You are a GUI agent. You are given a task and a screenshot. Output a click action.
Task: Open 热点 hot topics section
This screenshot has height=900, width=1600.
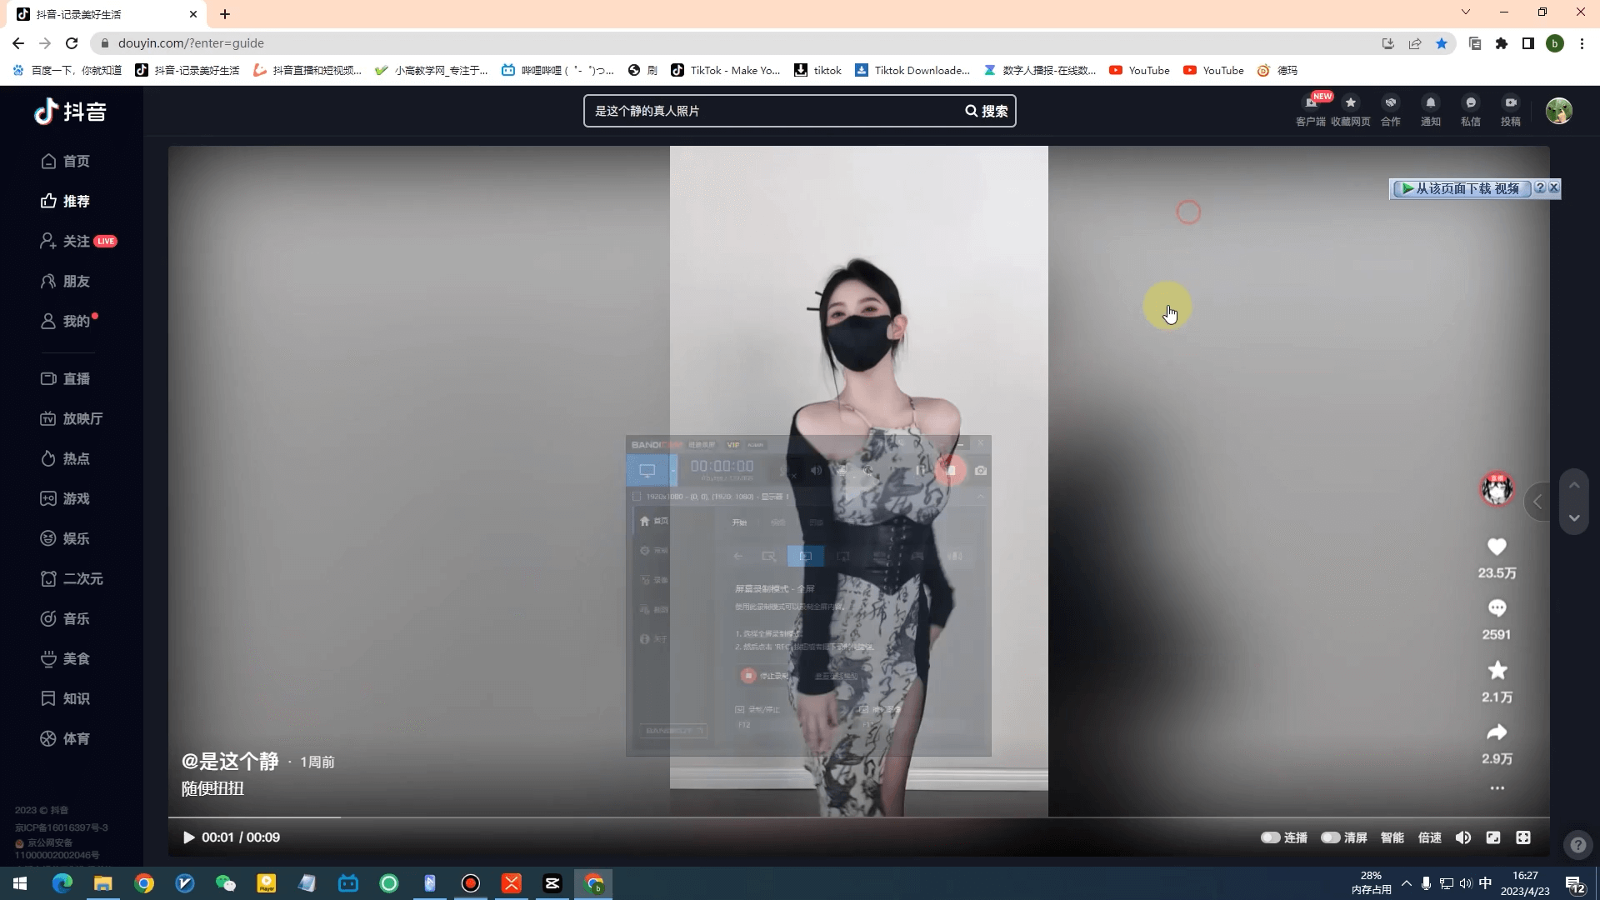(65, 458)
